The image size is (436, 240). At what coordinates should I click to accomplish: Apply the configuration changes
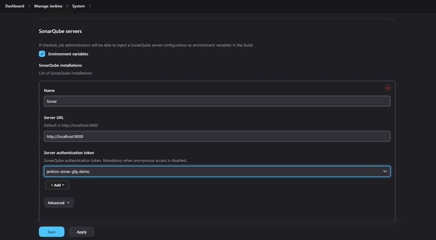(82, 232)
